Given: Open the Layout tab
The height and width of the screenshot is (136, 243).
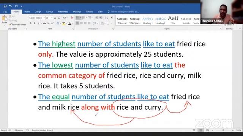Looking at the screenshot, I should [x=49, y=12].
